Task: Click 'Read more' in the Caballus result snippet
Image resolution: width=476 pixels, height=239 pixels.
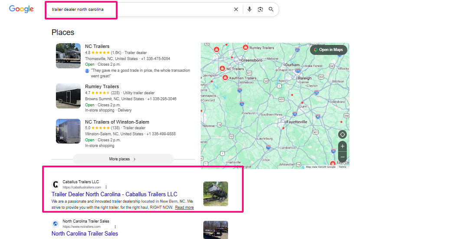Action: point(184,207)
